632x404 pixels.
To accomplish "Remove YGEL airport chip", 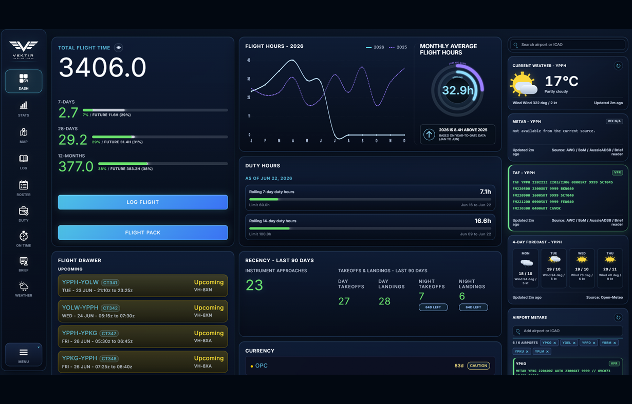I will tap(574, 343).
